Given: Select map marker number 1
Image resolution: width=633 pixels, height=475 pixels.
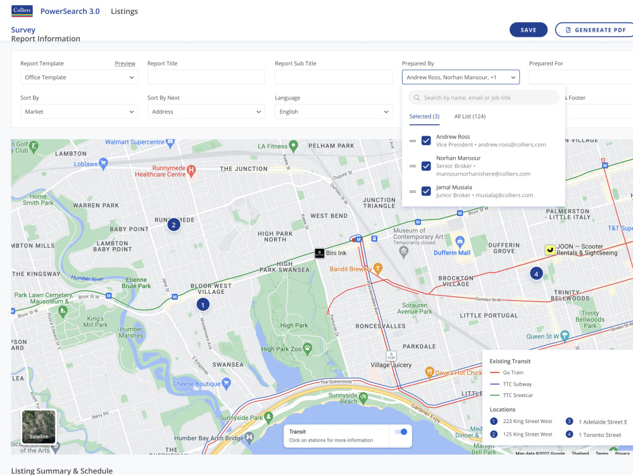Looking at the screenshot, I should [203, 305].
